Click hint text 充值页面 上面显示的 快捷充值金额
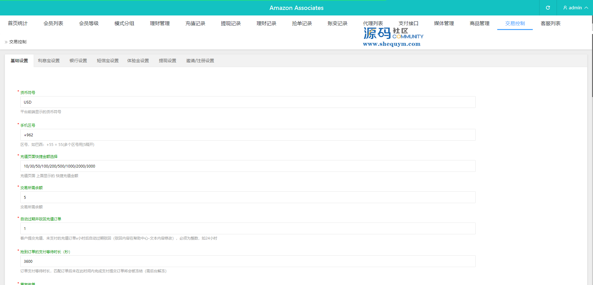Screen dimensions: 593x285 click(x=49, y=176)
